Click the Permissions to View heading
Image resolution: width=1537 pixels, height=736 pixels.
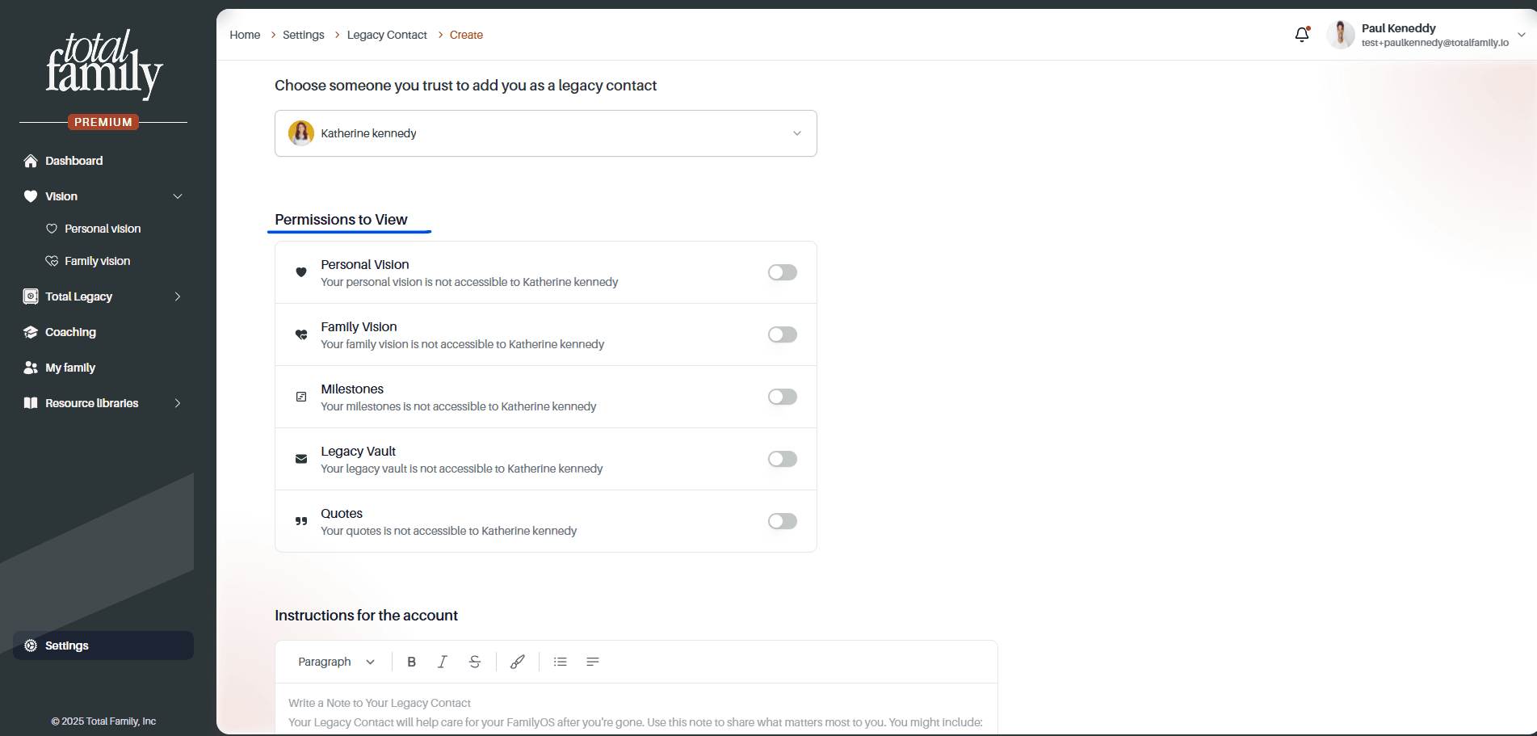click(x=341, y=220)
